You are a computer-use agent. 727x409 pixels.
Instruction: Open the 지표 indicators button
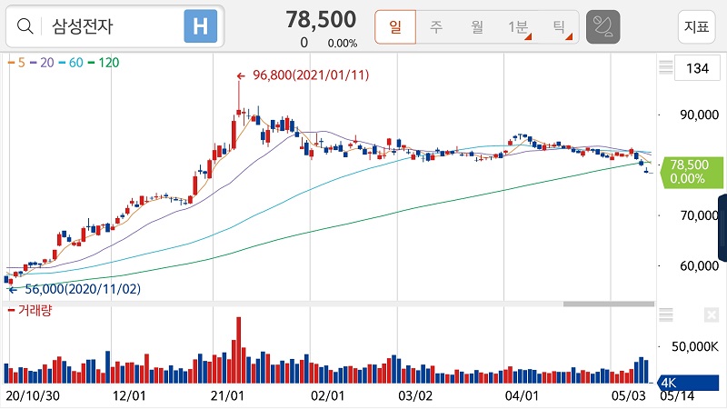coord(696,27)
